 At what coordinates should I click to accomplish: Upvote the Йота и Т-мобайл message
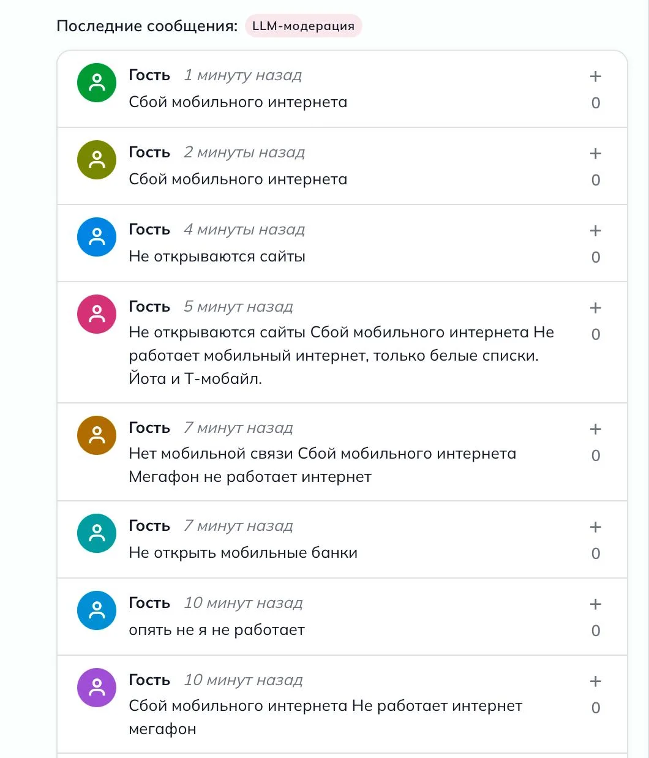coord(595,308)
